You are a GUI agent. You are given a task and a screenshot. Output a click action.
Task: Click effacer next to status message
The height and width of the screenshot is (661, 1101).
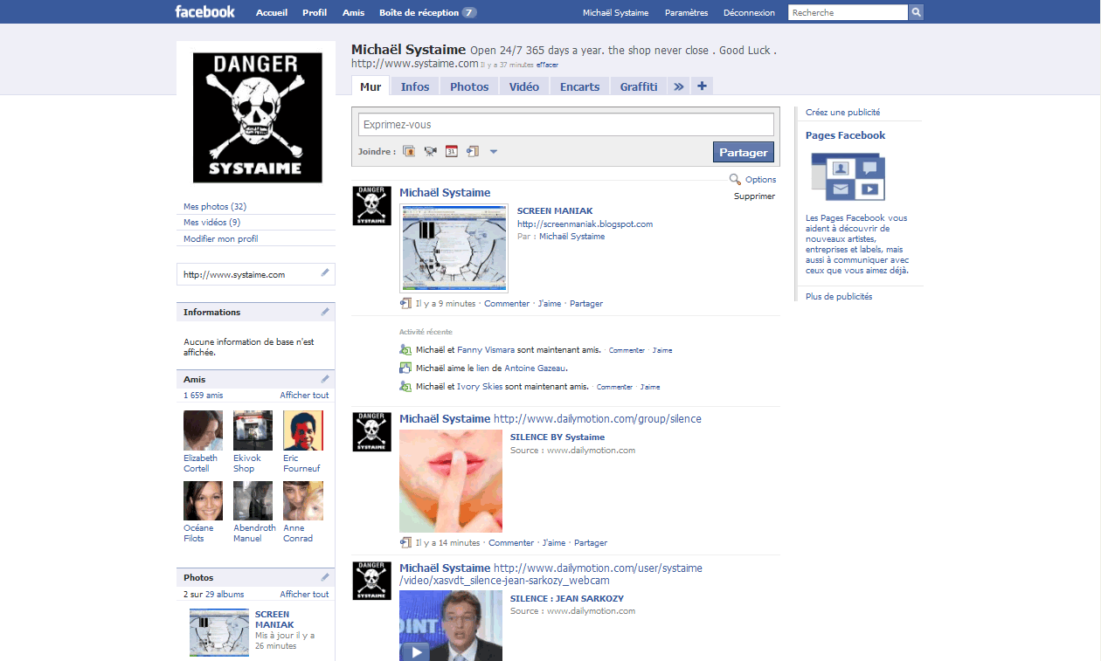coord(548,65)
